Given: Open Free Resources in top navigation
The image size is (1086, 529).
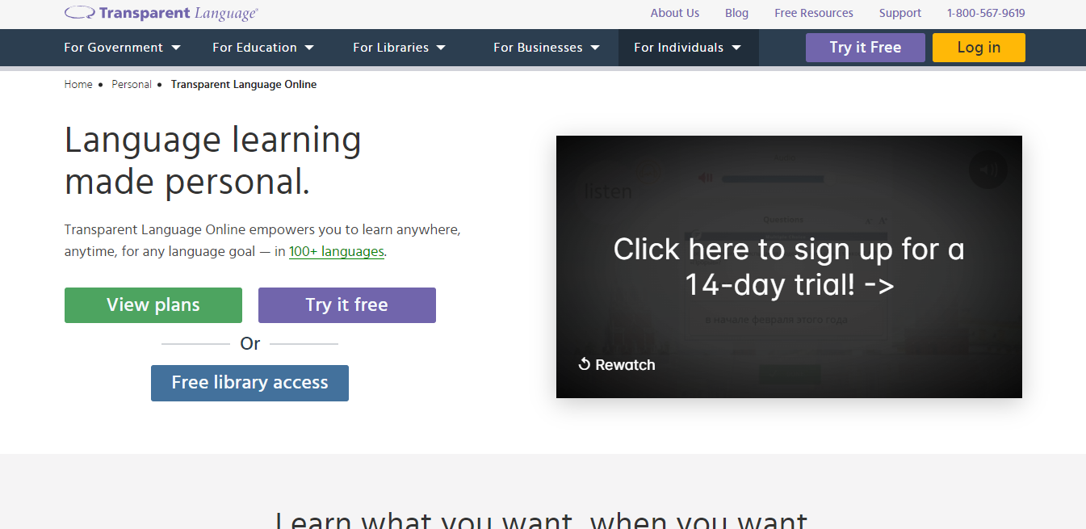Looking at the screenshot, I should [813, 13].
